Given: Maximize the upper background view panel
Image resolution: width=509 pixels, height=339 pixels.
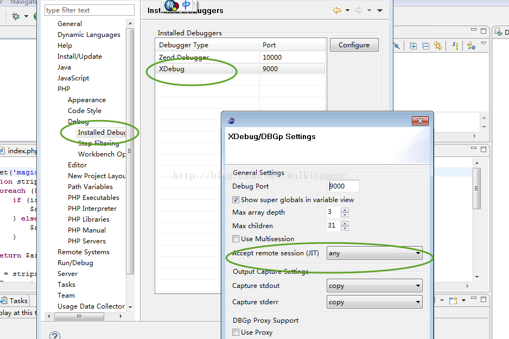Looking at the screenshot, I should tap(483, 31).
